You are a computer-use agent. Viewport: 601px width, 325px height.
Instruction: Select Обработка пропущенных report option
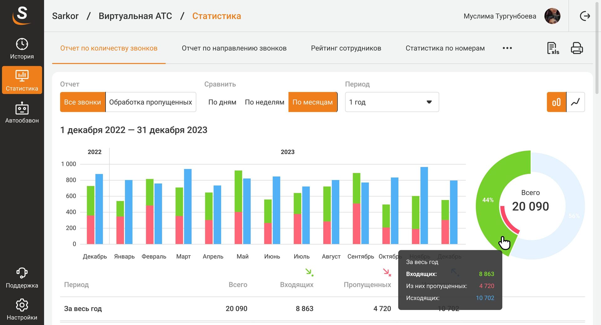click(x=151, y=102)
